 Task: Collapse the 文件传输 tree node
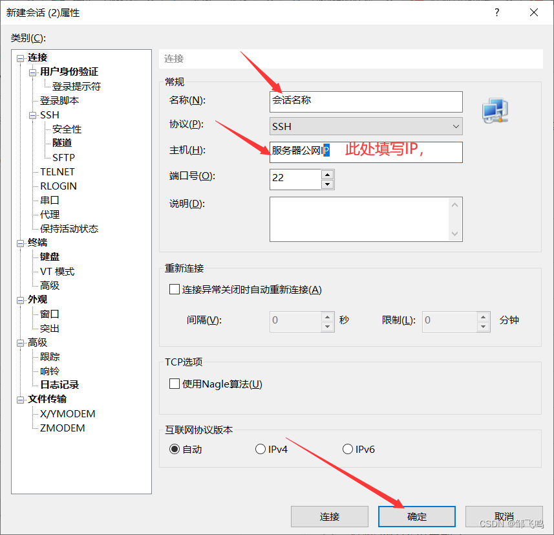21,400
